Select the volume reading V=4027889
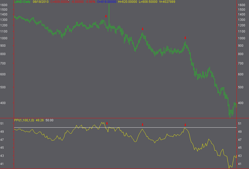The height and width of the screenshot is (169, 249). click(167, 2)
